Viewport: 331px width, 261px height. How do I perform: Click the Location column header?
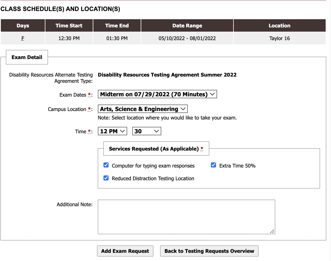[279, 26]
